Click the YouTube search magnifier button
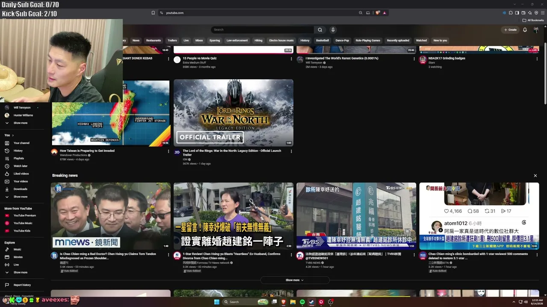 (x=320, y=30)
